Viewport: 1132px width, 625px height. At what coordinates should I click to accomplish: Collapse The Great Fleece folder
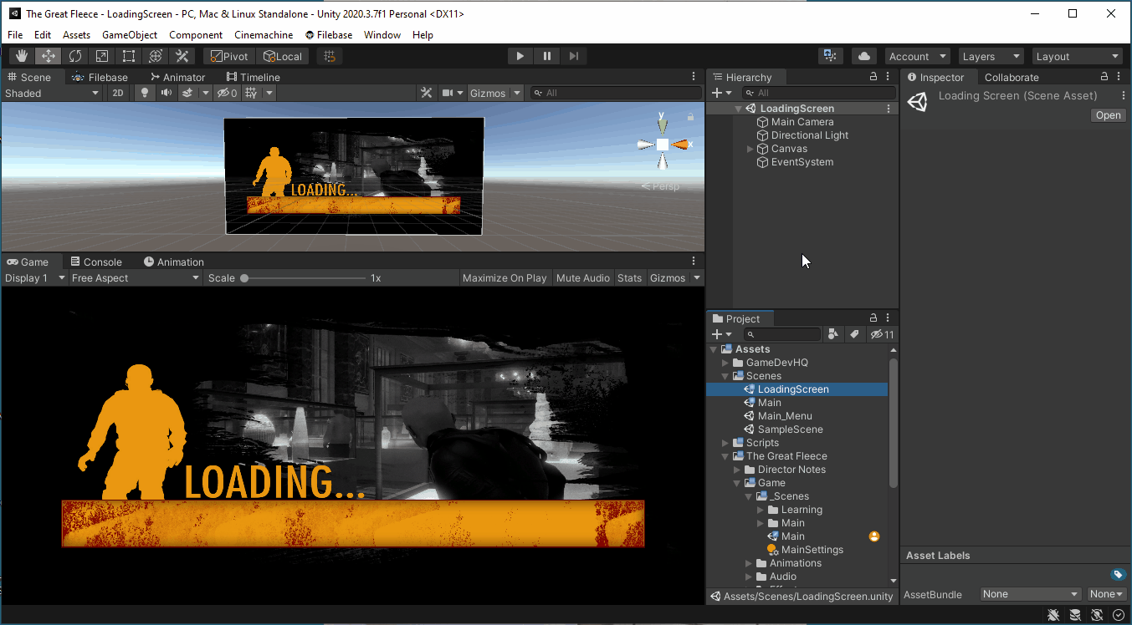point(725,456)
